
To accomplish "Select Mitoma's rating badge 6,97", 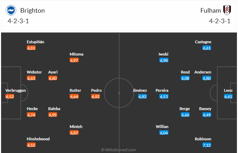I will coord(74,60).
